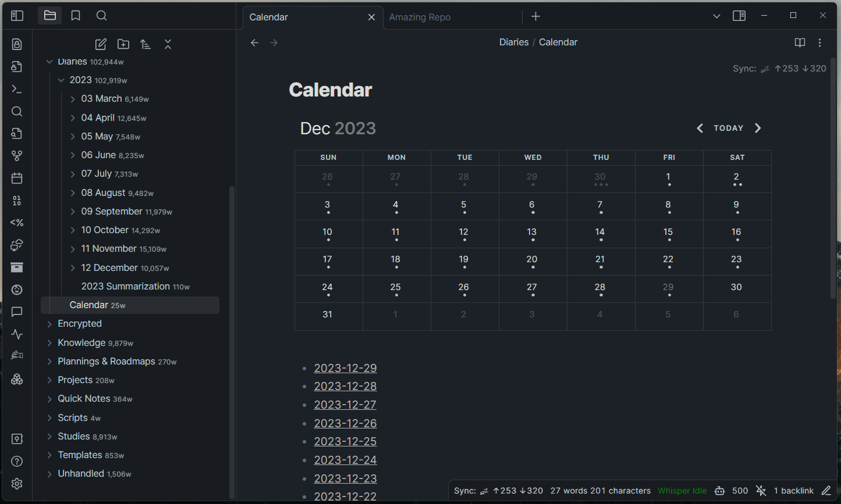Open the 2023-12-28 note link
Screen dimensions: 841x504
tap(345, 386)
